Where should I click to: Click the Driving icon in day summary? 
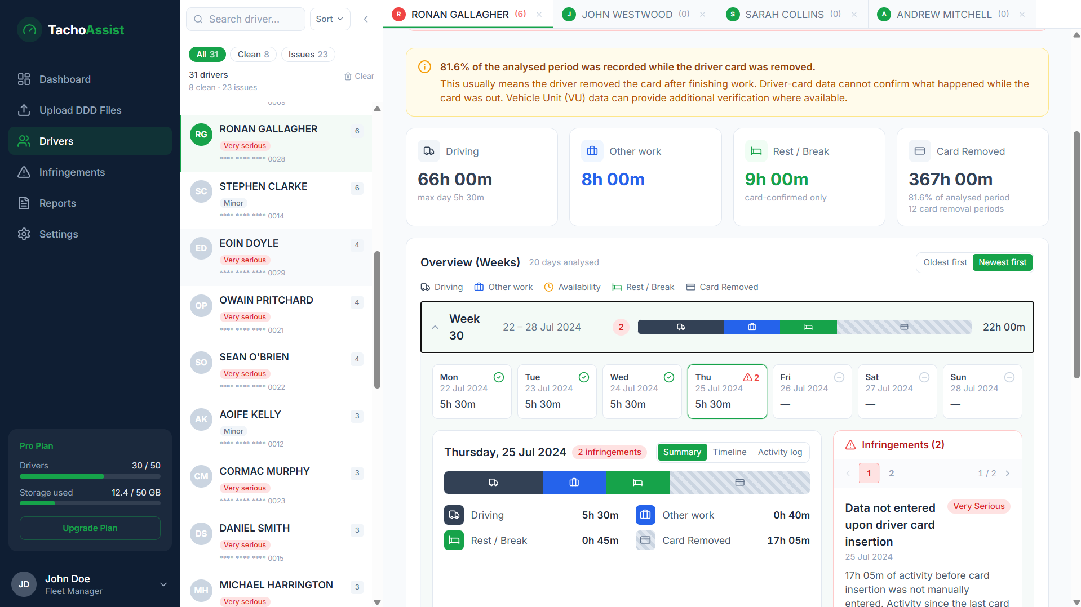click(x=454, y=515)
